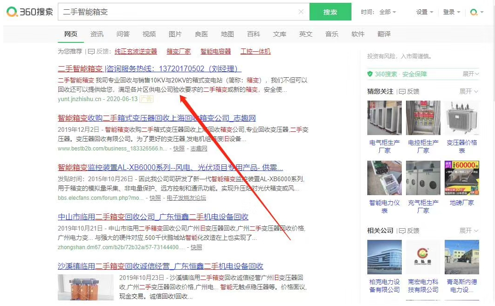Switch to the 文库 tab
495x306 pixels.
279,34
